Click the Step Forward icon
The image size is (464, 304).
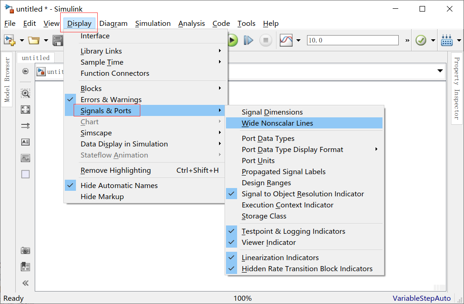click(249, 40)
